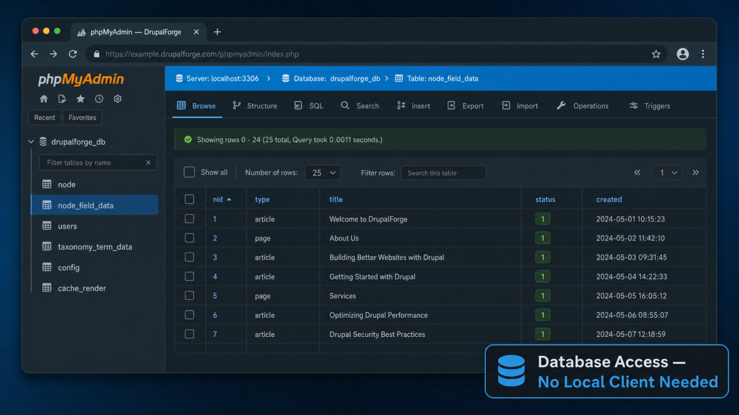Viewport: 739px width, 415px height.
Task: Click the star favorites icon in sidebar
Action: (81, 98)
